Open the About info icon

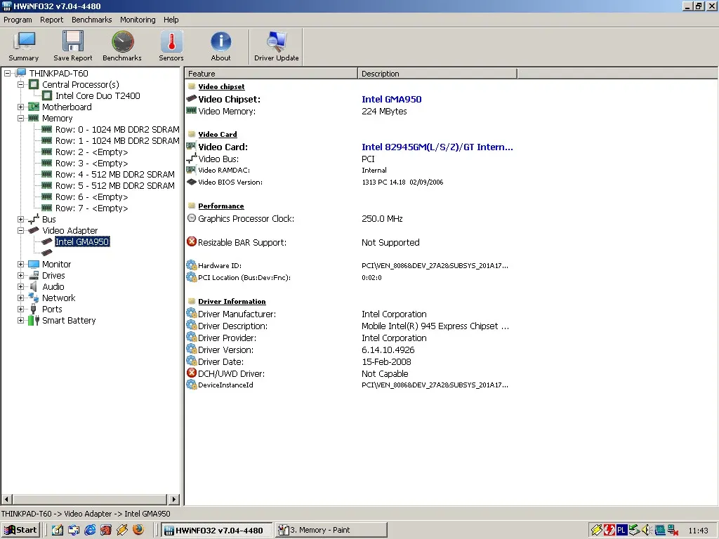pos(220,41)
